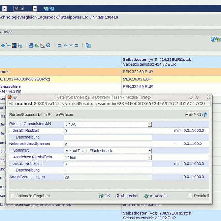Click the OK button in the dialog
Viewport: 221px width, 221px height.
pos(105,196)
